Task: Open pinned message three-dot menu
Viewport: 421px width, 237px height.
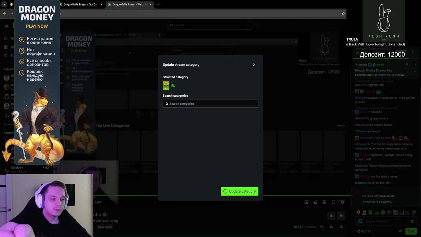Action: (415, 65)
